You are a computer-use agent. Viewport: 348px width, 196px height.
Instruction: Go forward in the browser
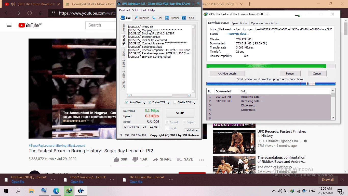pyautogui.click(x=18, y=13)
